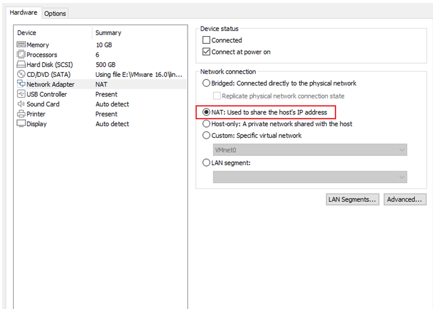Select the USB Controller label
Image resolution: width=433 pixels, height=309 pixels.
point(47,94)
